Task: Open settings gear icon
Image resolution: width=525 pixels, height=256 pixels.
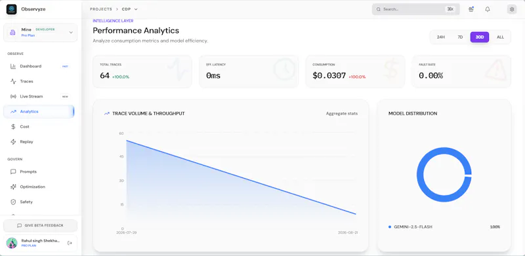Action: [512, 9]
